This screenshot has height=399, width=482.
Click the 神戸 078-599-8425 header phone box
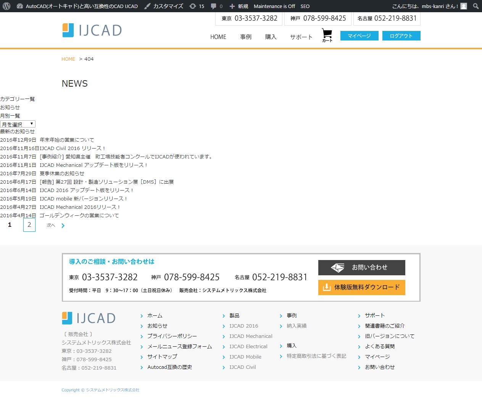(x=318, y=19)
